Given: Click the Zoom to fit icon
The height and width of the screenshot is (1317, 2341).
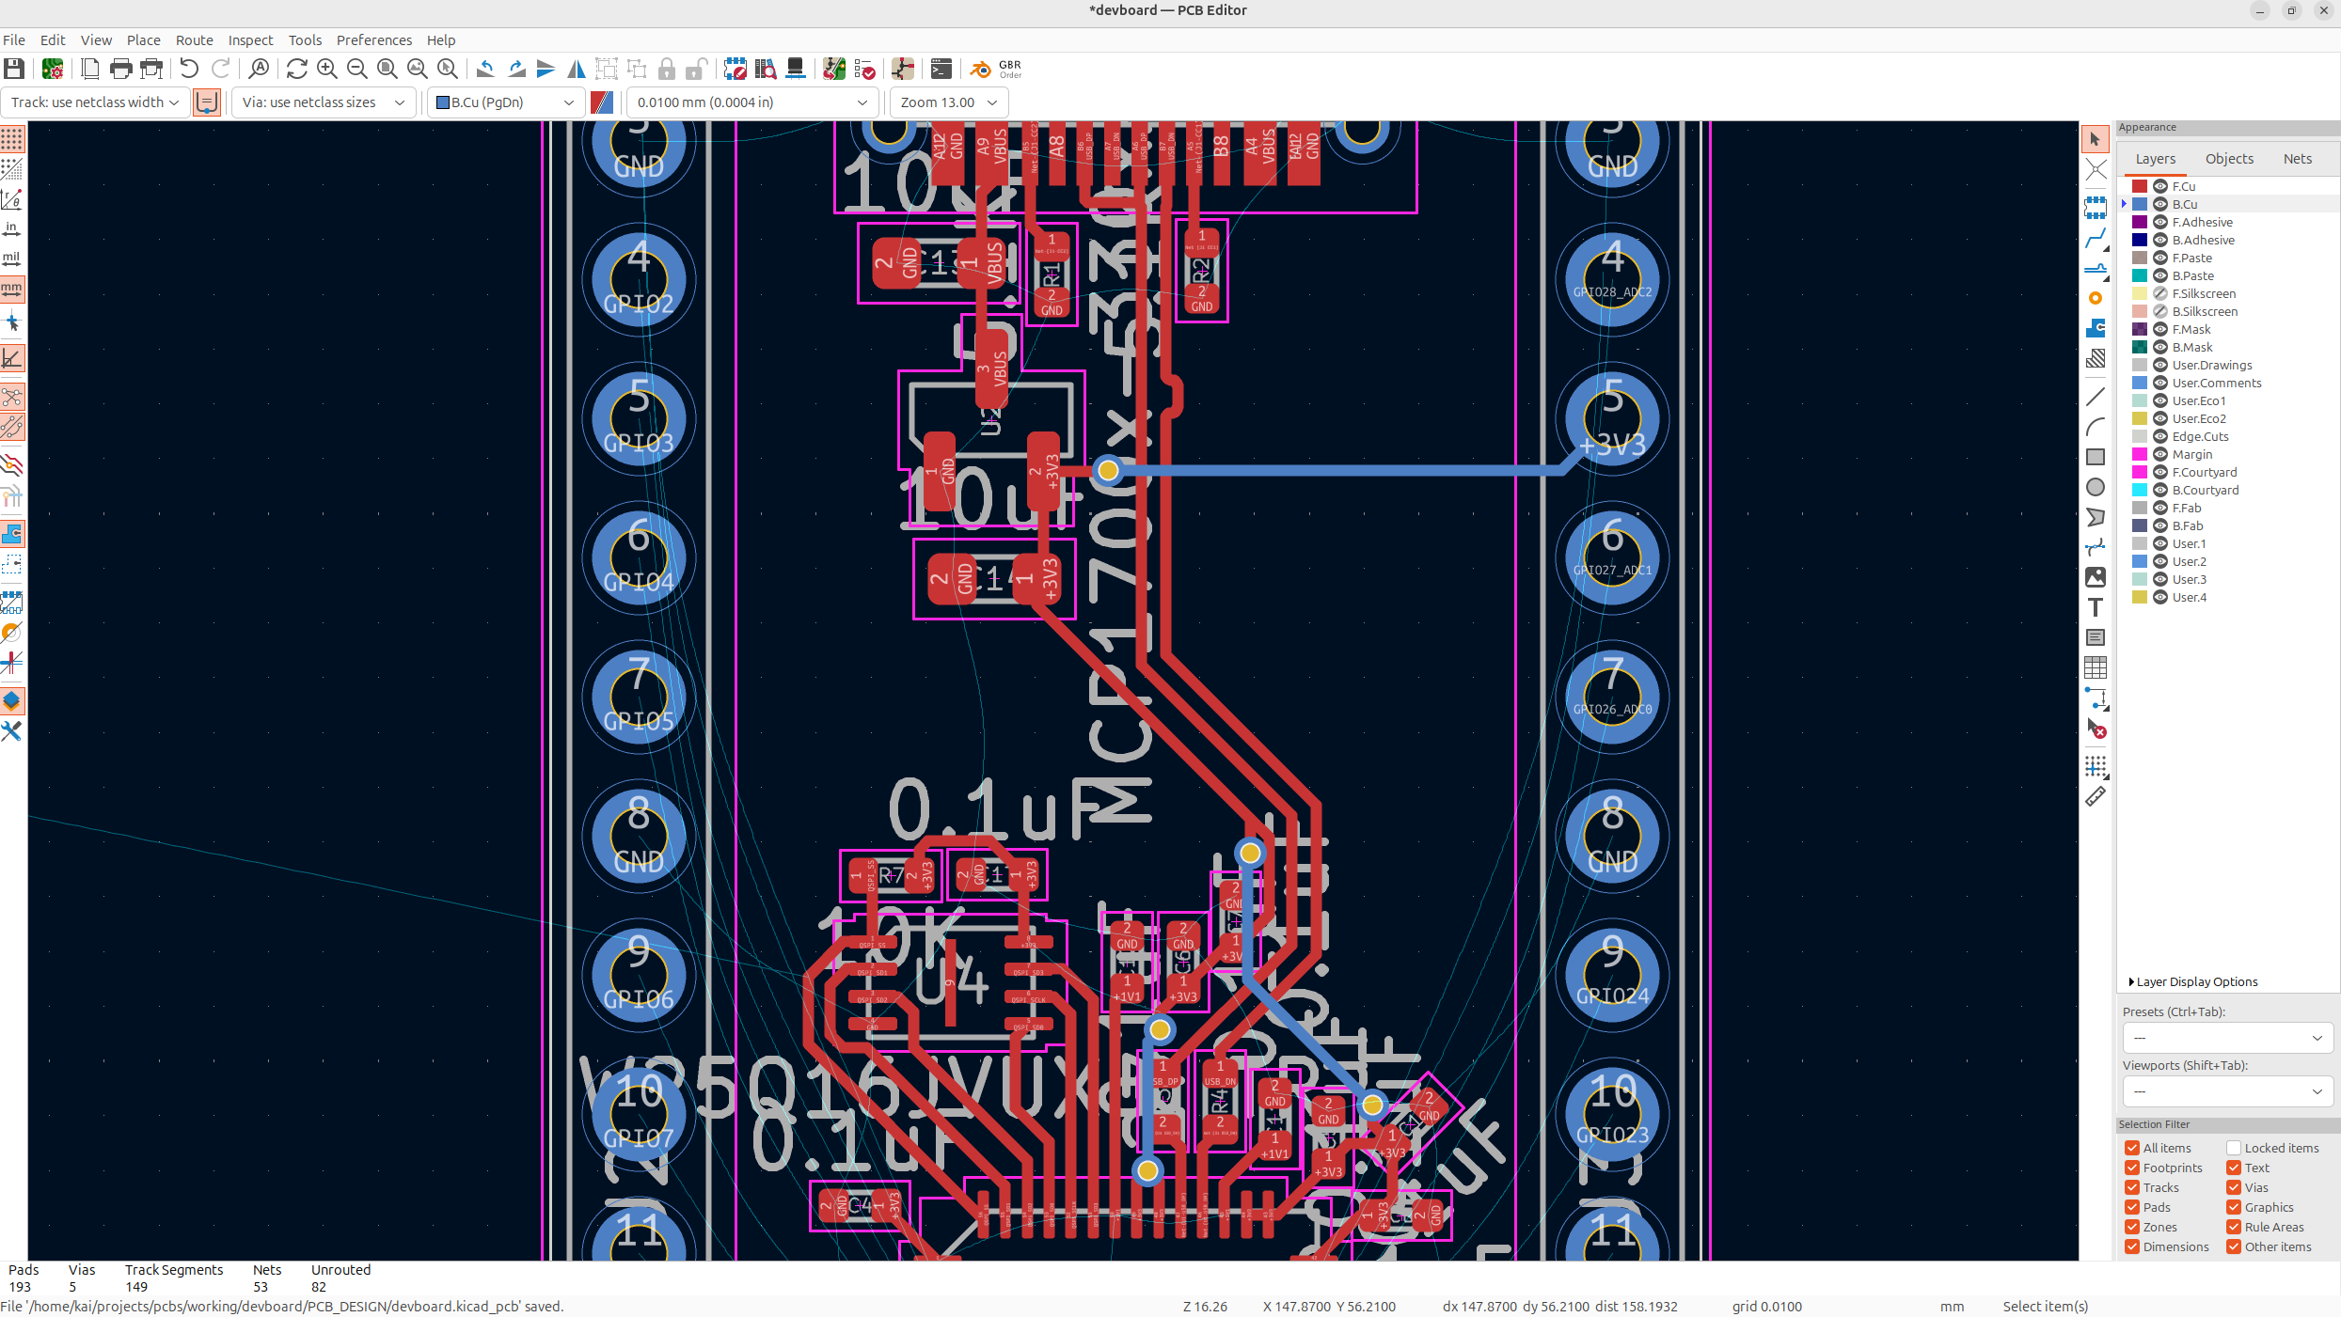Looking at the screenshot, I should click(387, 69).
